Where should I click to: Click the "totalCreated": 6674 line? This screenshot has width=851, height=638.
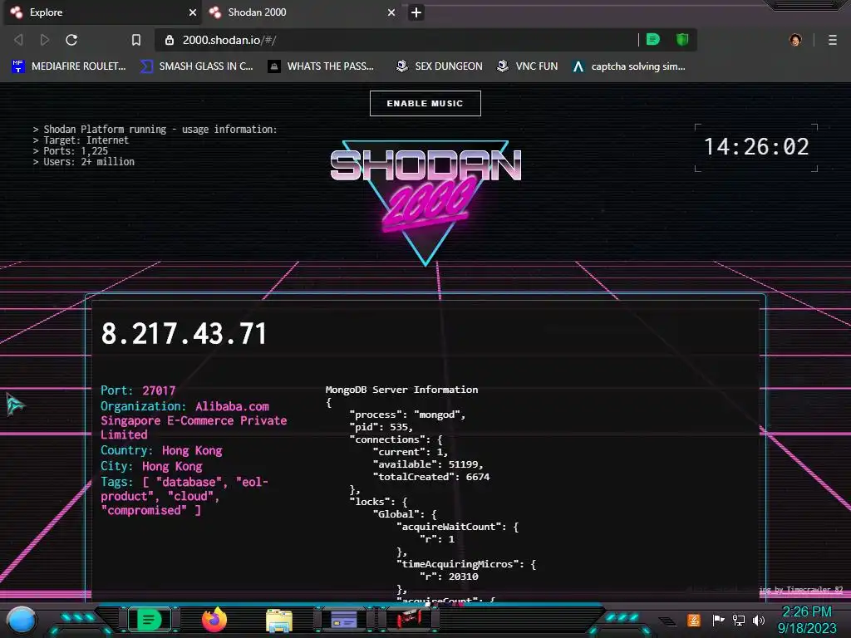[x=431, y=477]
